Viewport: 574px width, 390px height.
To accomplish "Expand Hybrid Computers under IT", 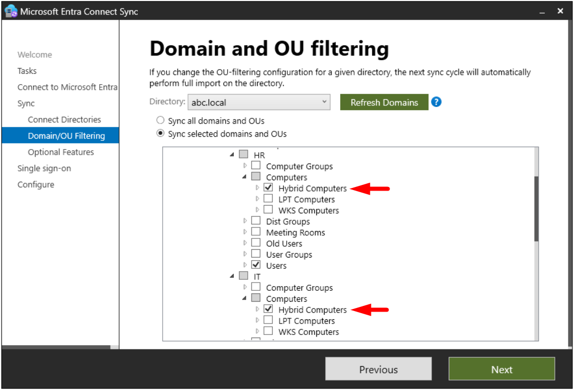I will tap(257, 309).
